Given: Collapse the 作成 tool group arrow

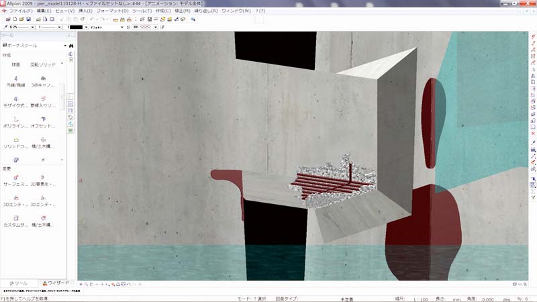Looking at the screenshot, I should tap(62, 63).
